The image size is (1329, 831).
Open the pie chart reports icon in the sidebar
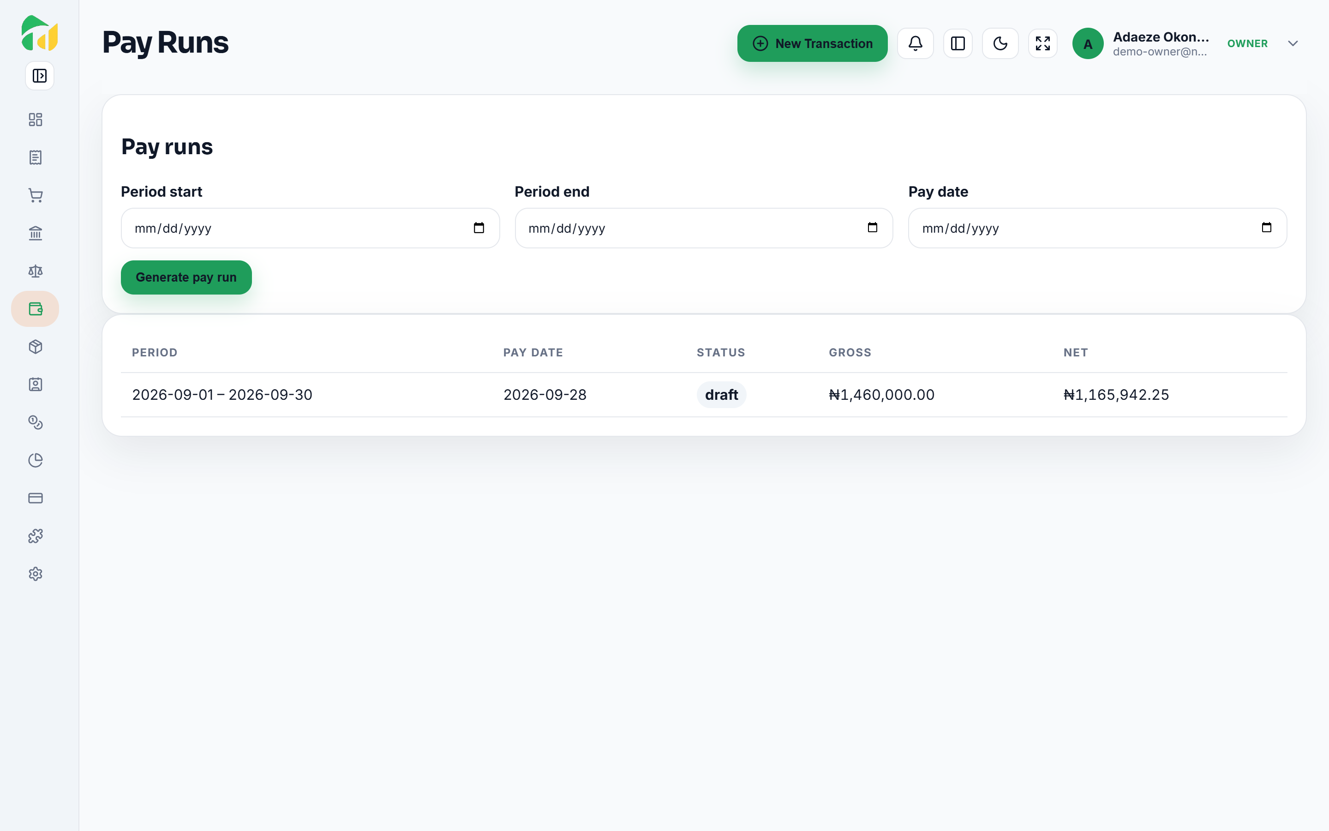pos(36,461)
